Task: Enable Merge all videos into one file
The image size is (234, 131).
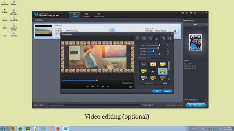Action: (x=165, y=105)
